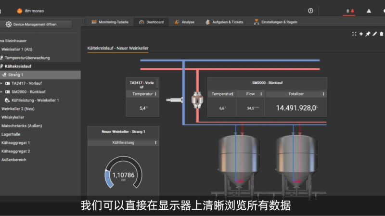Select Whiskykeller tree item
The width and height of the screenshot is (385, 216).
pos(13,117)
